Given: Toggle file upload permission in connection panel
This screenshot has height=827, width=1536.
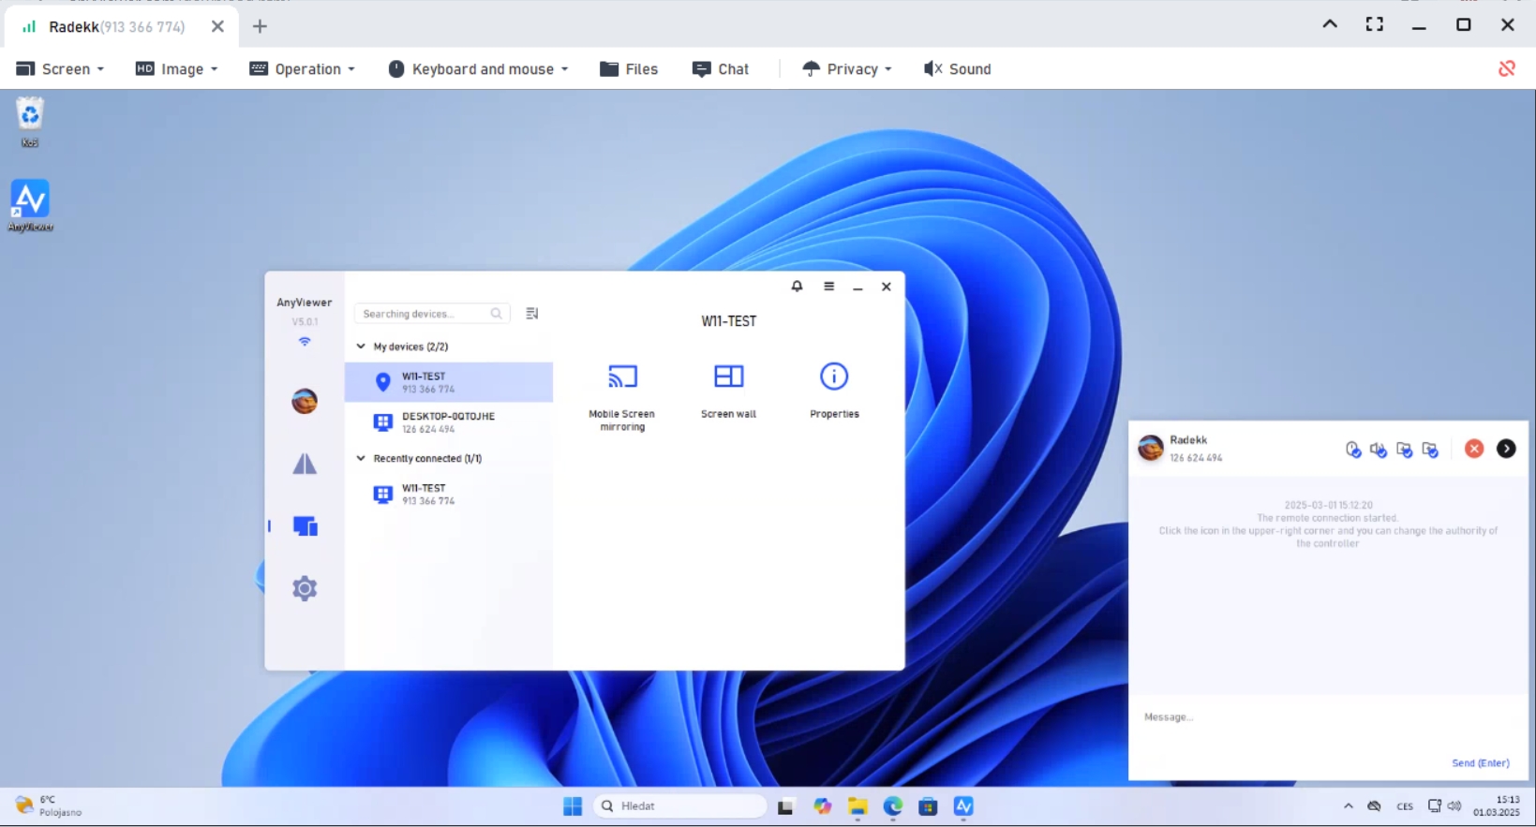Looking at the screenshot, I should pyautogui.click(x=1430, y=450).
